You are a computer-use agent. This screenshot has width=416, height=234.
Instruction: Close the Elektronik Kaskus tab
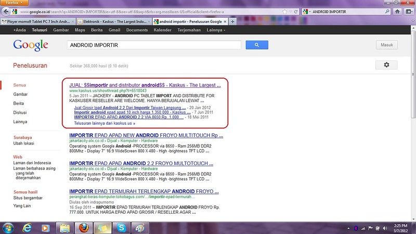pos(149,21)
